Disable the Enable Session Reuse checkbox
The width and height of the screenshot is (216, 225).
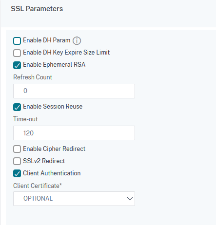(x=17, y=107)
